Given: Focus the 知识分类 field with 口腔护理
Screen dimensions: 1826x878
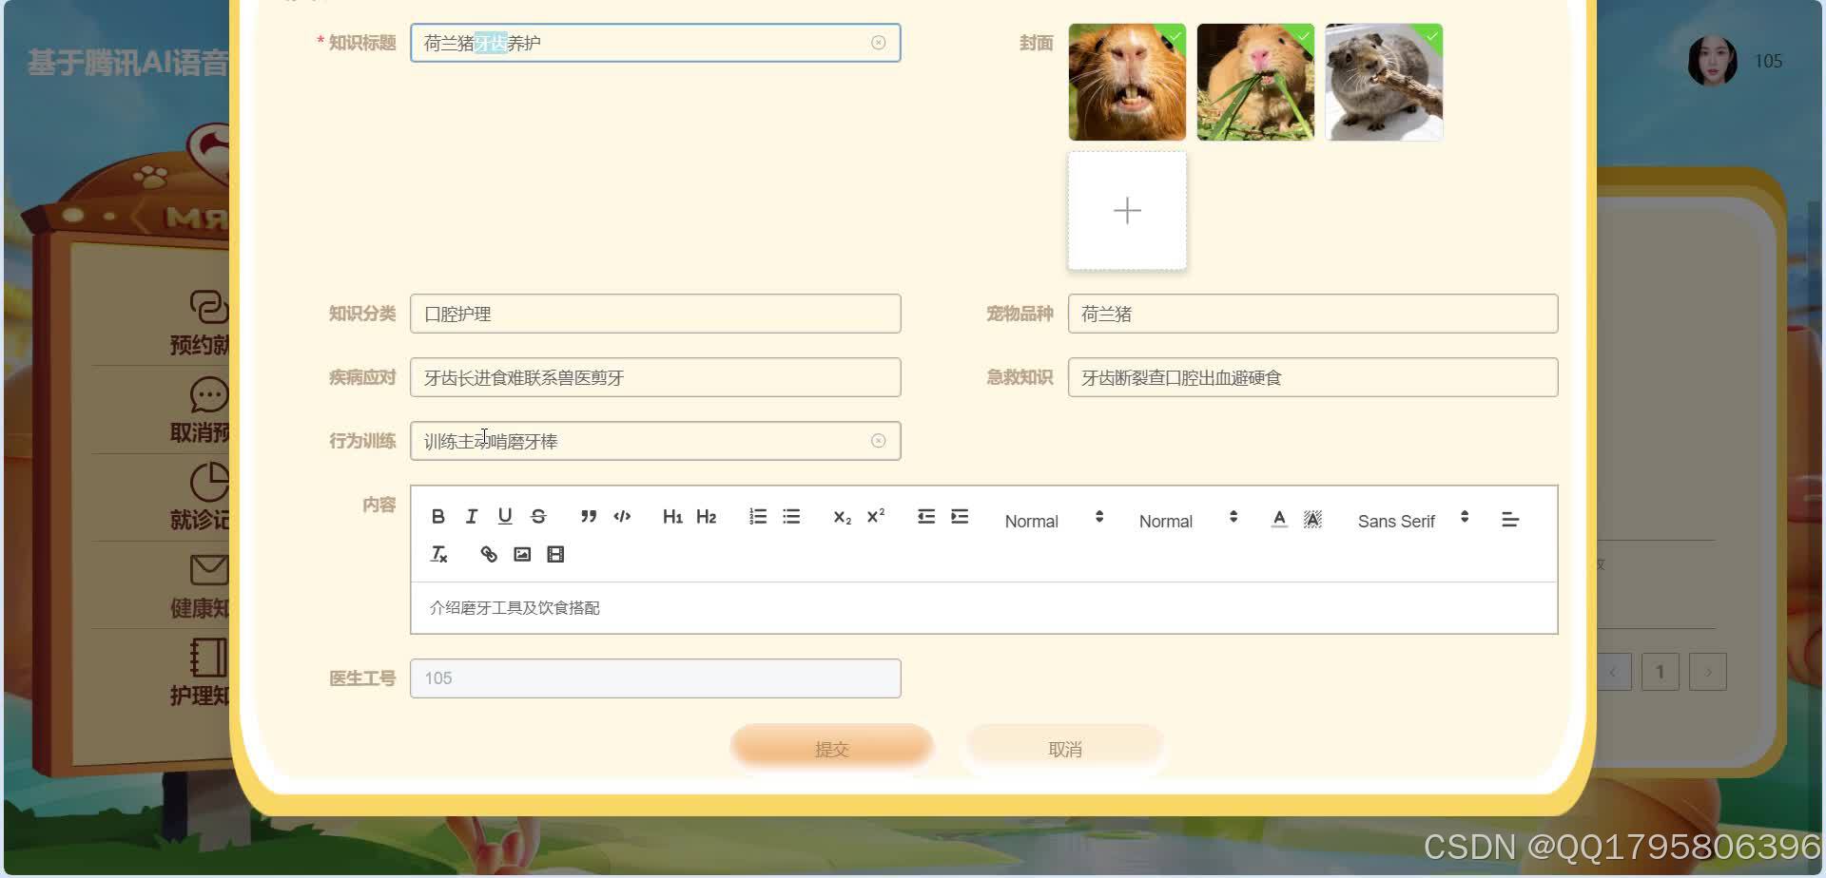Looking at the screenshot, I should click(655, 314).
